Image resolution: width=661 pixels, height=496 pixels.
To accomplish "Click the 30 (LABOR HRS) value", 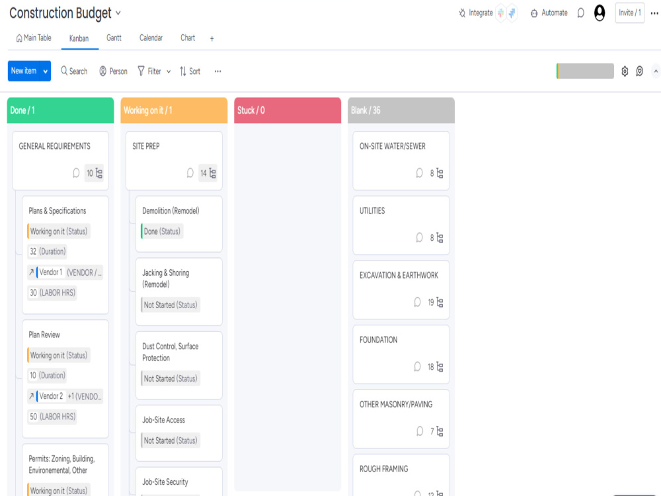I will 52,293.
